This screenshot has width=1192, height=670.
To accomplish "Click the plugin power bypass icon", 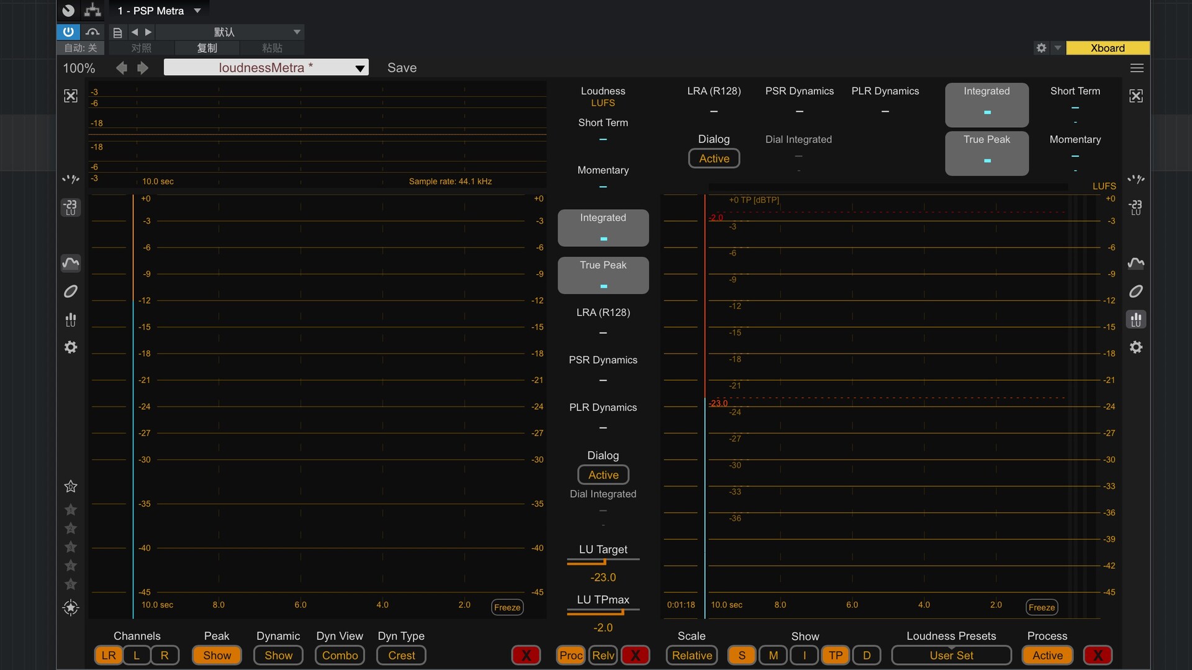I will (68, 32).
